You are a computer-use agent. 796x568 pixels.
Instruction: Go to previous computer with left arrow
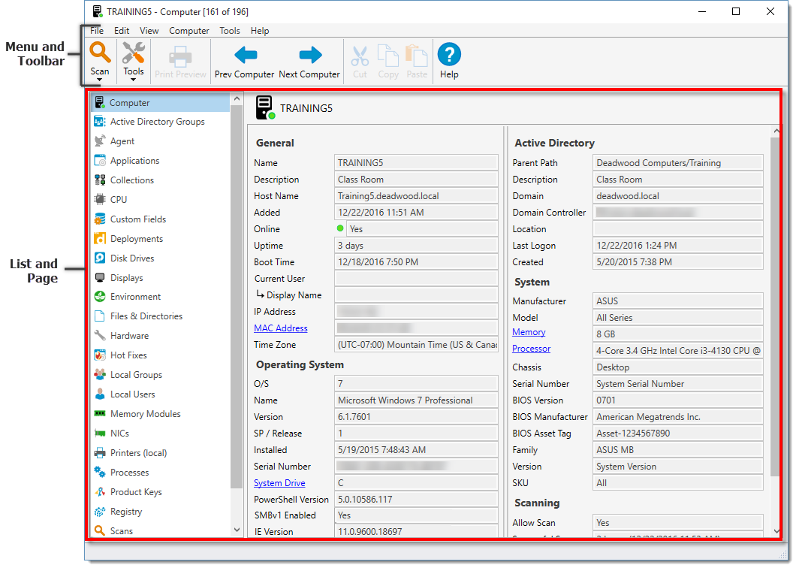[x=246, y=55]
